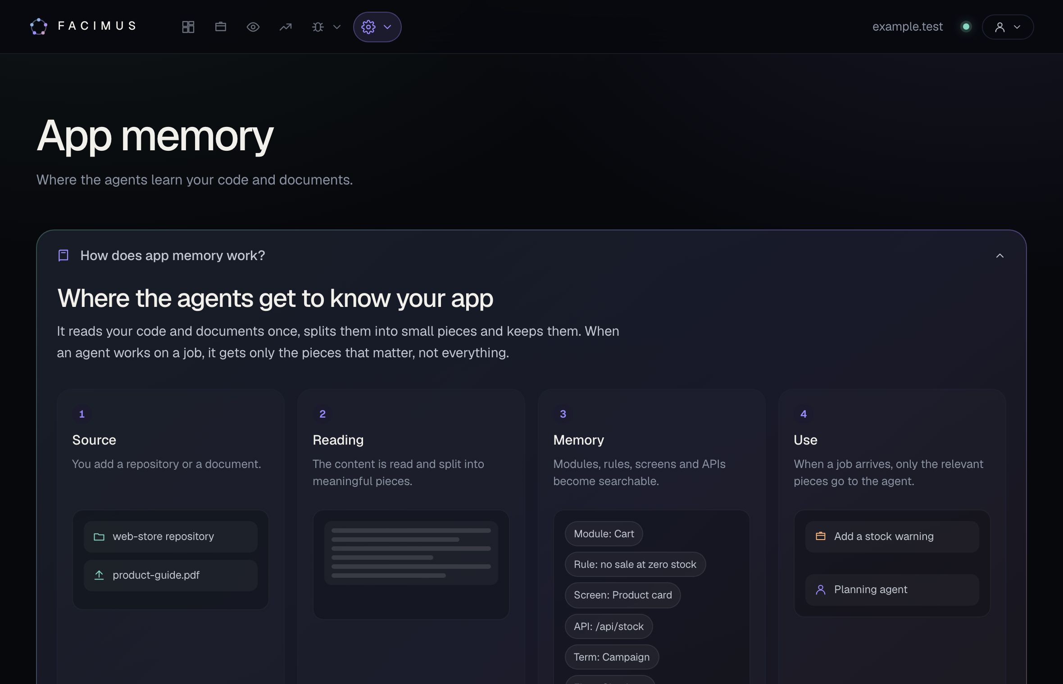Click the App memory page title
The image size is (1063, 684).
click(155, 137)
